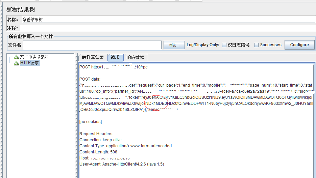Click the Content-Type header line
Image resolution: width=316 pixels, height=178 pixels.
125,146
